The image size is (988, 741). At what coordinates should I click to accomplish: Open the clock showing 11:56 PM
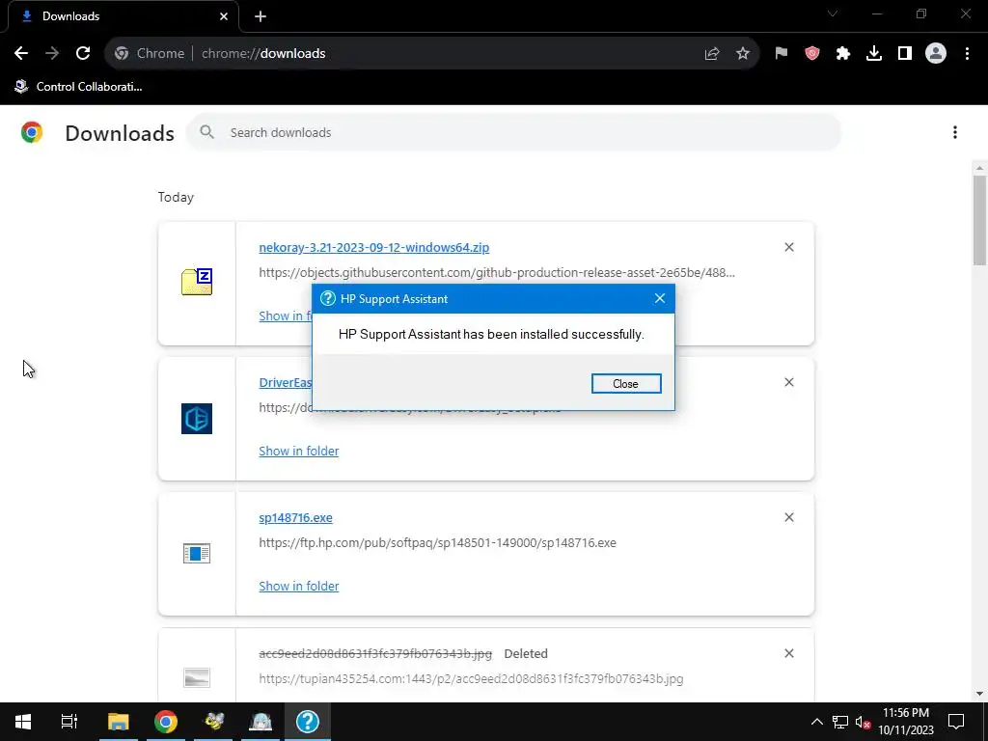905,722
